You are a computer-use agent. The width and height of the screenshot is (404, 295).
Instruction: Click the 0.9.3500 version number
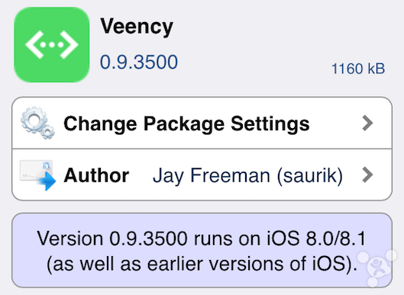[x=139, y=62]
